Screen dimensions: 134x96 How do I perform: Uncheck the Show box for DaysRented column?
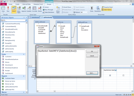(110, 75)
